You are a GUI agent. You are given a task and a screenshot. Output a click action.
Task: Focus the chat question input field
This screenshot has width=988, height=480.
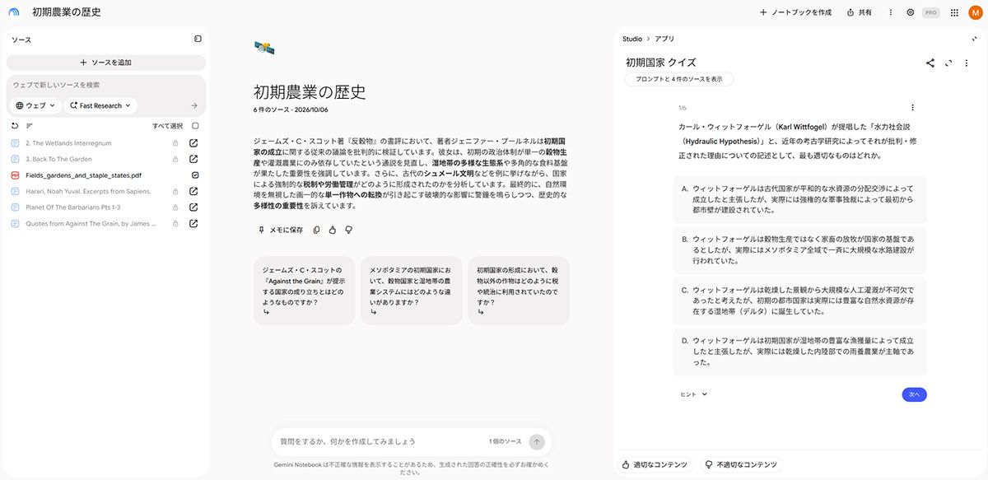[379, 441]
